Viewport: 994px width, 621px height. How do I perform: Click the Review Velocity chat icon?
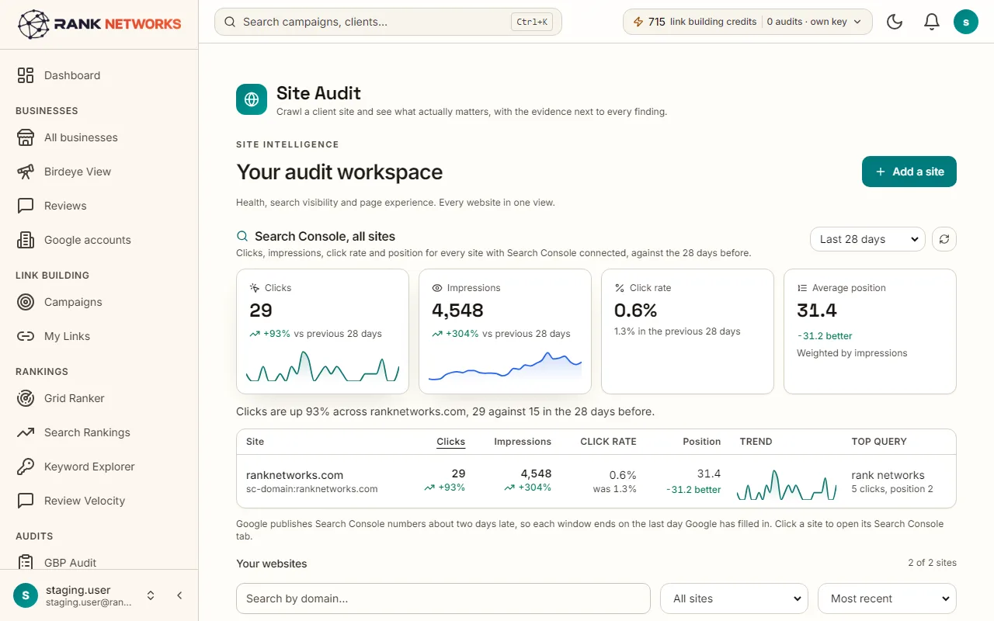[26, 501]
